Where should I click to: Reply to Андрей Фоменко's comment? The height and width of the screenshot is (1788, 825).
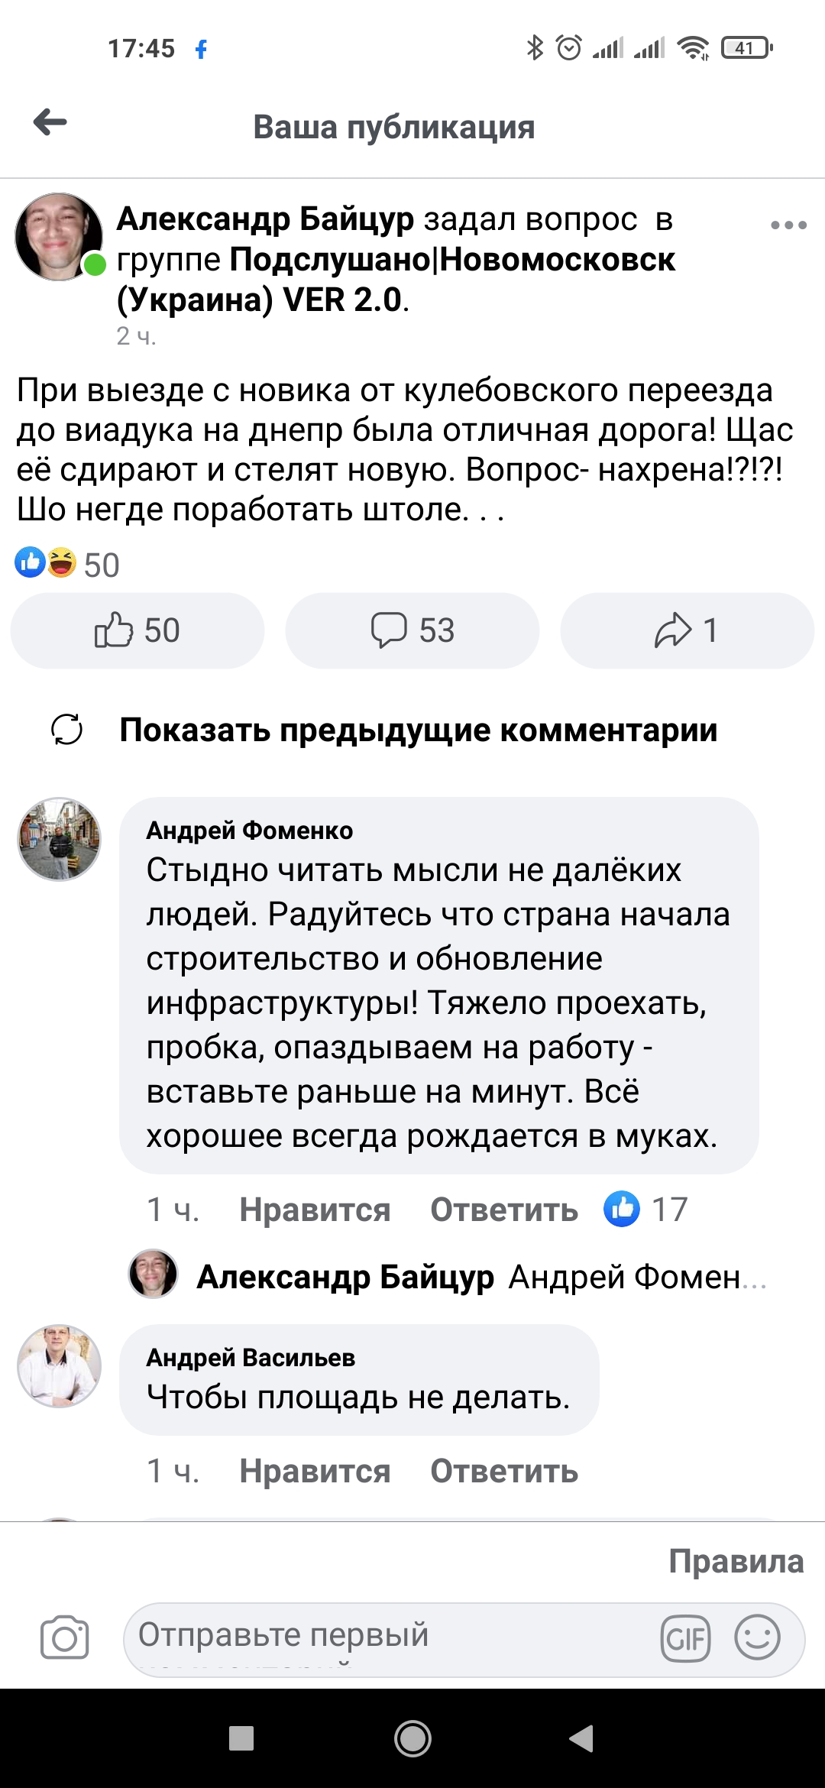coord(504,1210)
